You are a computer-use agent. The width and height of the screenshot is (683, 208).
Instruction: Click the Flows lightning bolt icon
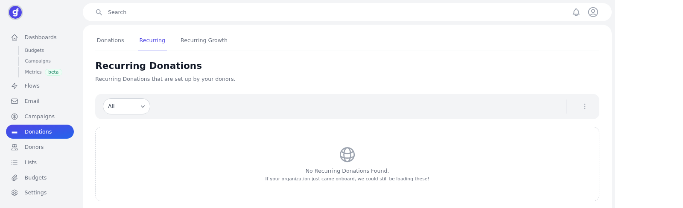click(15, 86)
